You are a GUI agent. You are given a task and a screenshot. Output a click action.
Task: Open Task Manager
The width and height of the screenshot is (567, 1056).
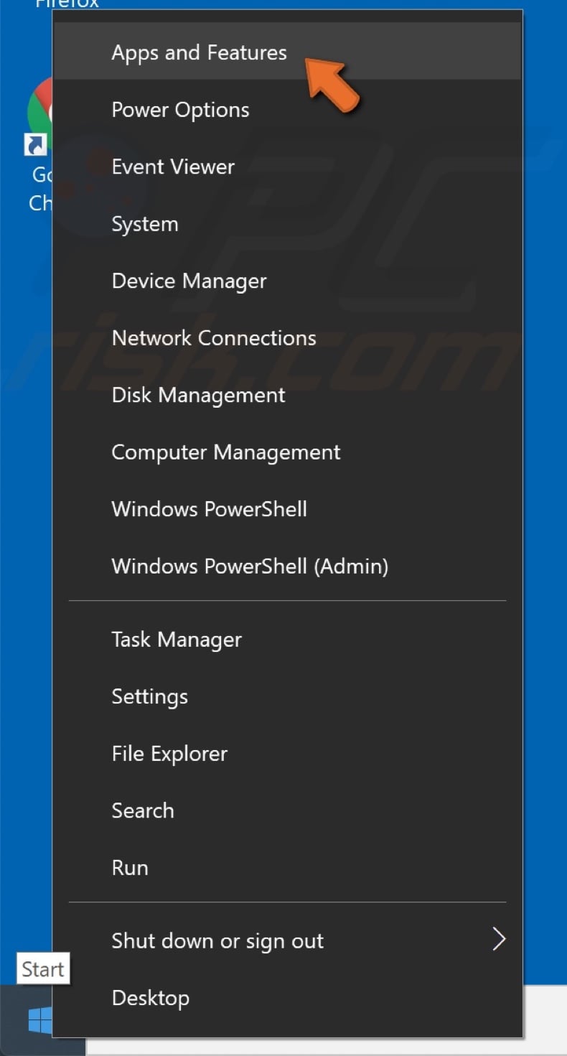coord(177,640)
